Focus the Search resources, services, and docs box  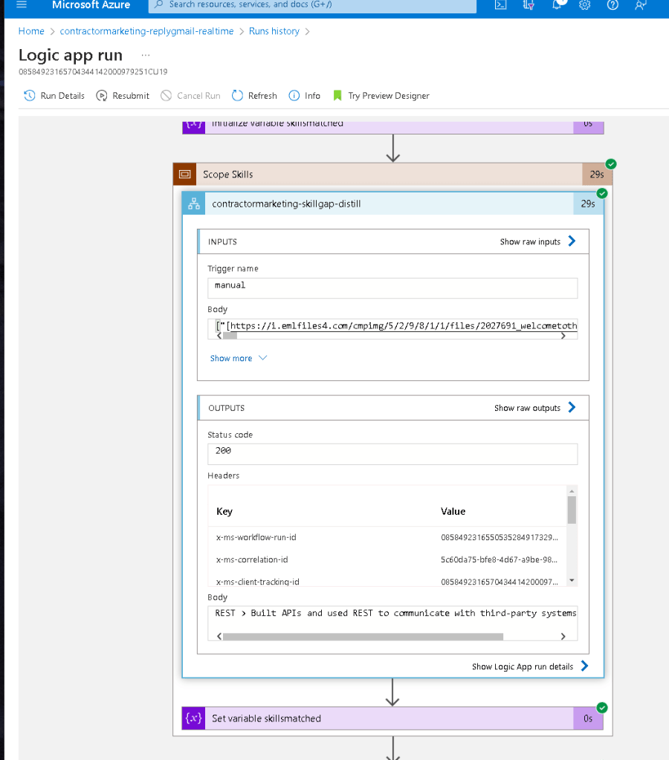click(x=312, y=5)
